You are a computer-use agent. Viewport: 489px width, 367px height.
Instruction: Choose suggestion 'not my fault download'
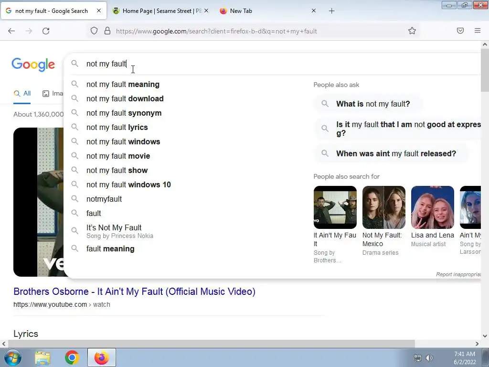(125, 98)
